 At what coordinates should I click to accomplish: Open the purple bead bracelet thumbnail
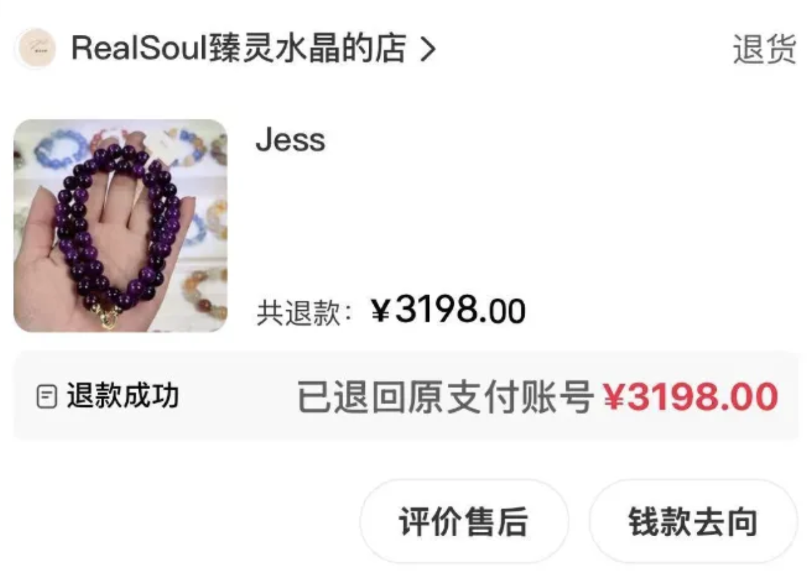[x=120, y=225]
